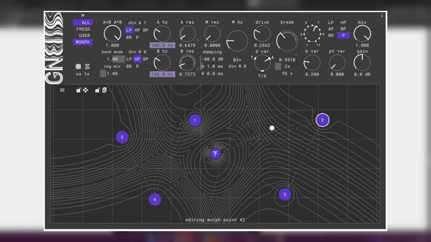Select the highlighted P mode beside BR left of mix

343,36
